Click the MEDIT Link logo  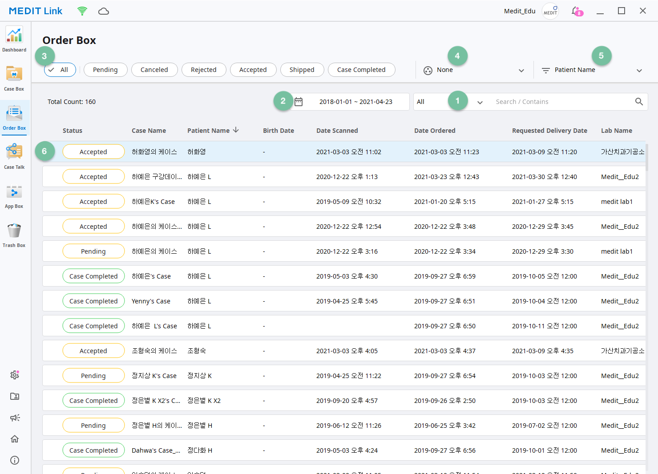(x=35, y=11)
